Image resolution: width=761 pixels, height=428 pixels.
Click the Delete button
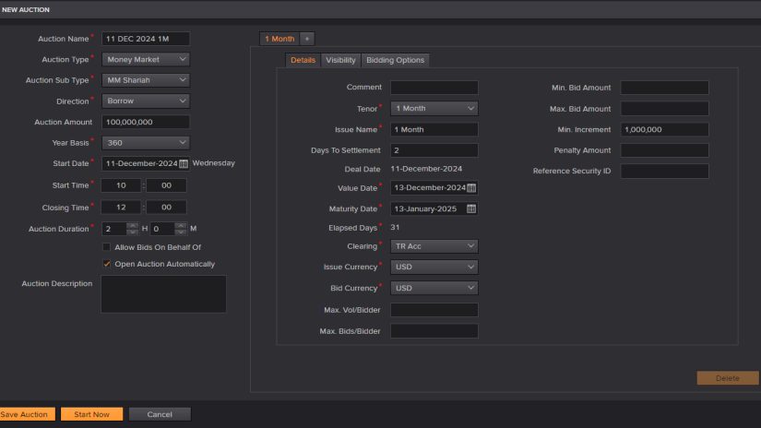tap(728, 378)
